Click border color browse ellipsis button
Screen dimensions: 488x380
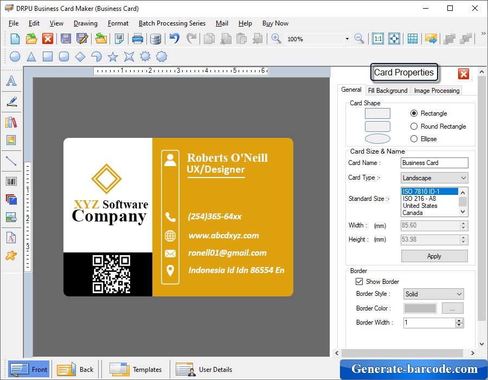click(x=453, y=308)
